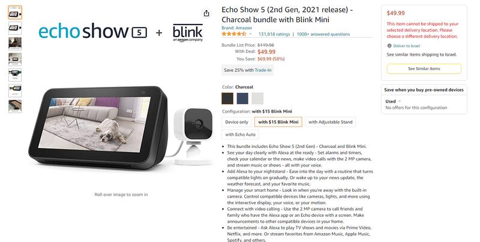
Task: Expand the star ratings dropdown chevron
Action: (250, 34)
